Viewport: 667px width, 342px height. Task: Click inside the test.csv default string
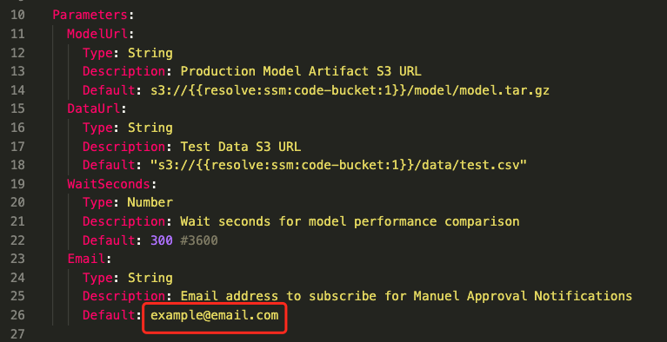click(338, 165)
